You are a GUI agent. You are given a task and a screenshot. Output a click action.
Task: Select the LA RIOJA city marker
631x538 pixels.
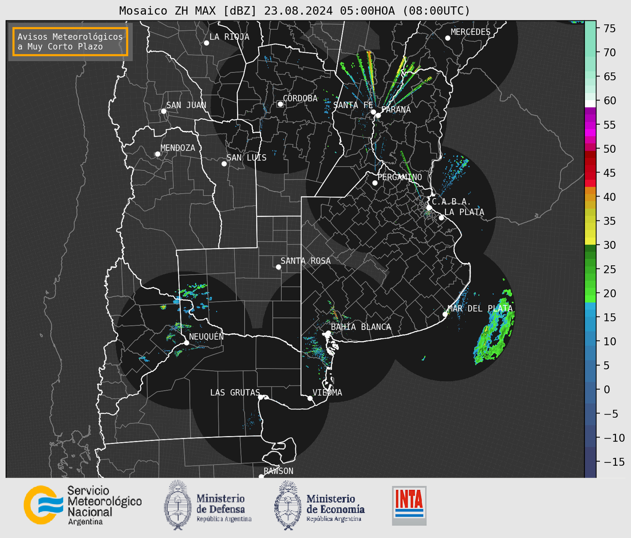[206, 43]
